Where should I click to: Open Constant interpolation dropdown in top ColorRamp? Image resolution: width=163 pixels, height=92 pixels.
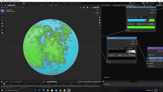151,17
